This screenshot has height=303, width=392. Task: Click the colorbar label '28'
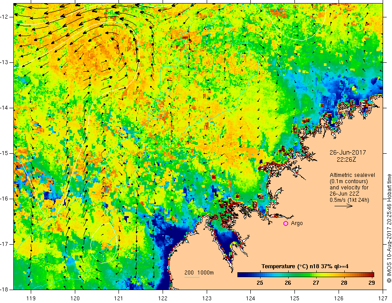point(344,283)
